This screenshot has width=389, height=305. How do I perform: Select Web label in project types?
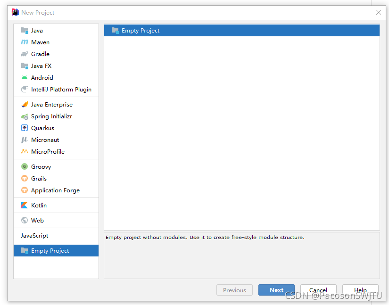click(x=37, y=221)
